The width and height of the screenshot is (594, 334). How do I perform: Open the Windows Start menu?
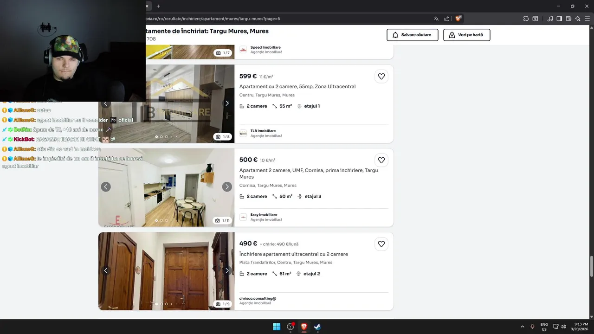(277, 327)
